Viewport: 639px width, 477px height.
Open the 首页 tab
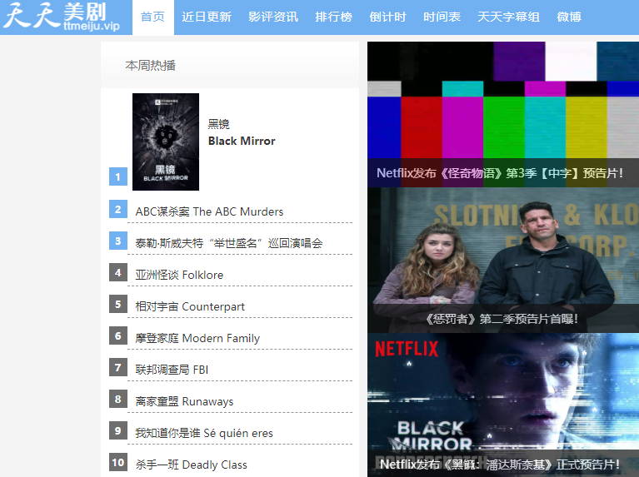(x=152, y=17)
